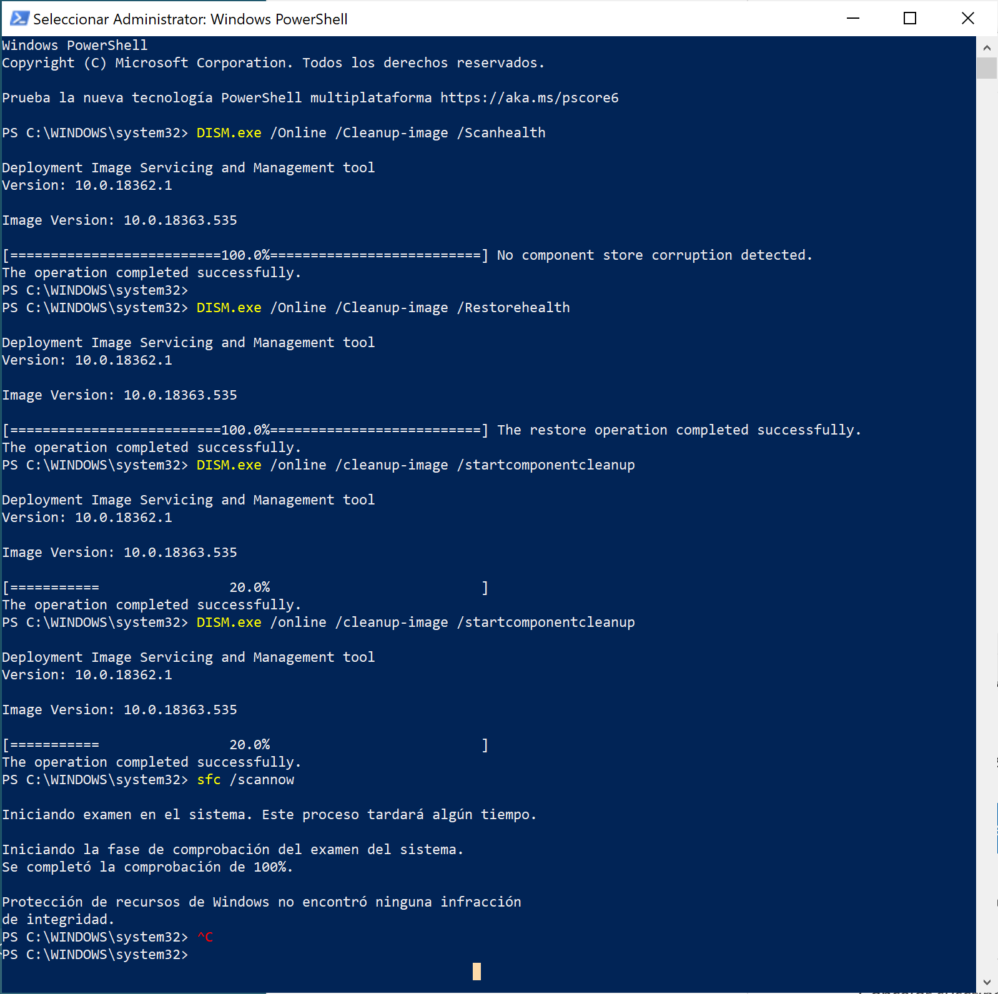Maximize the PowerShell window
Screen dimensions: 998x994
(x=910, y=19)
